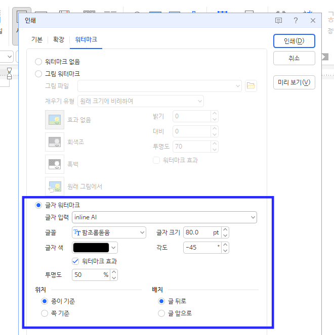Click the black 글자 색 swatch

91,248
